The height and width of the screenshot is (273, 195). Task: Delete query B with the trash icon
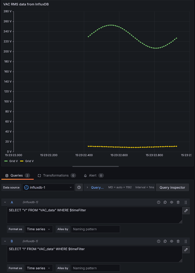tap(178, 241)
